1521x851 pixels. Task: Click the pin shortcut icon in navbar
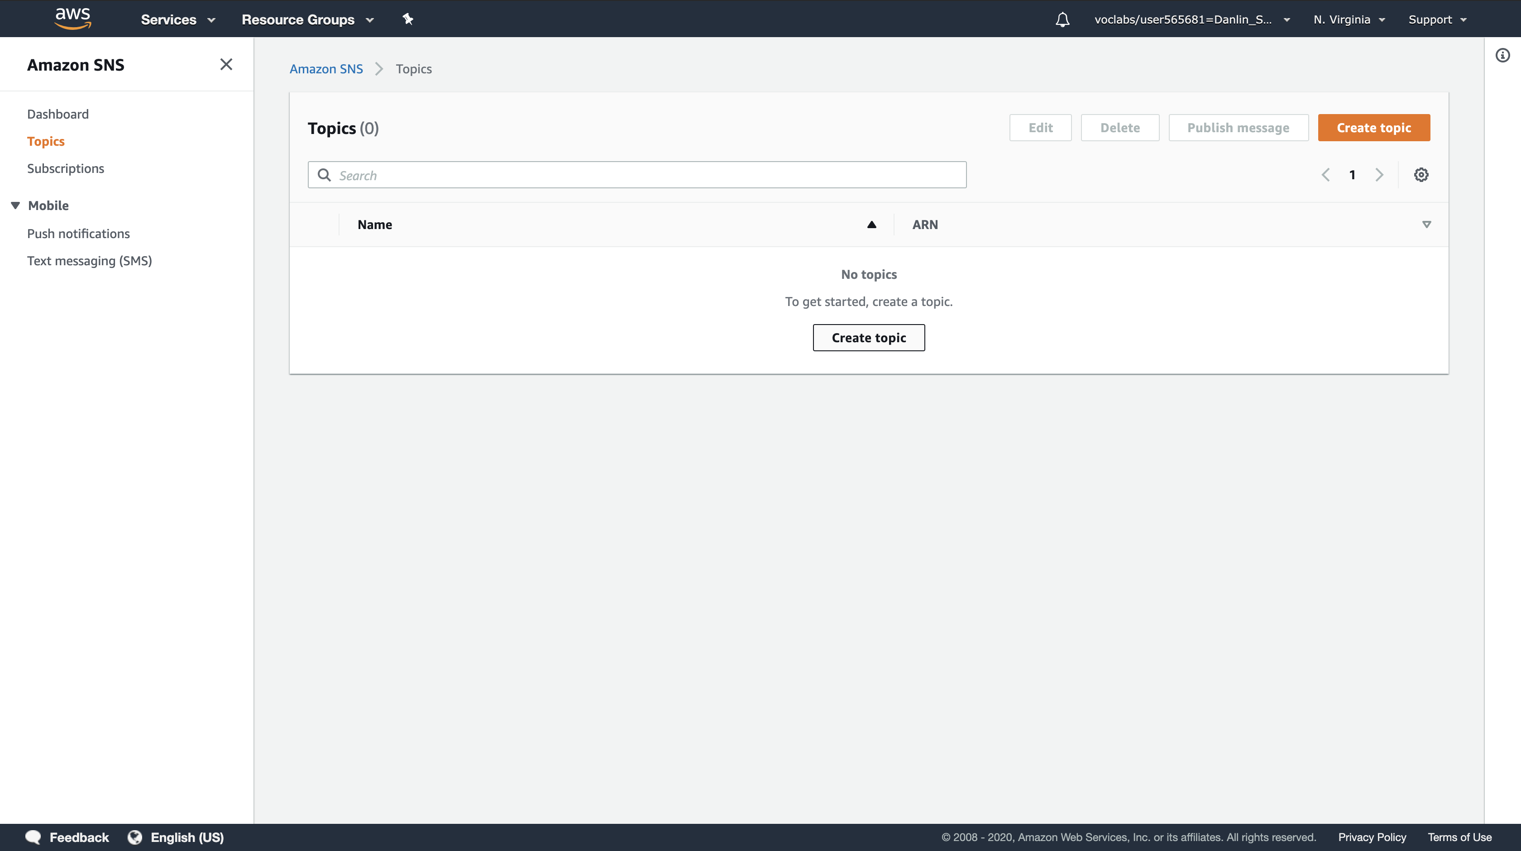(407, 19)
